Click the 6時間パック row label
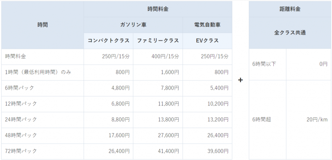This screenshot has height=160, width=332. [20, 88]
